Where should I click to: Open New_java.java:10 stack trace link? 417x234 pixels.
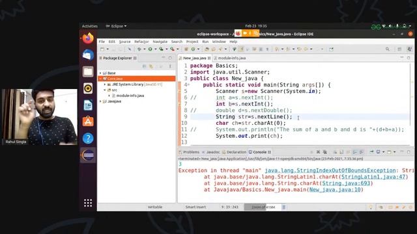click(335, 190)
